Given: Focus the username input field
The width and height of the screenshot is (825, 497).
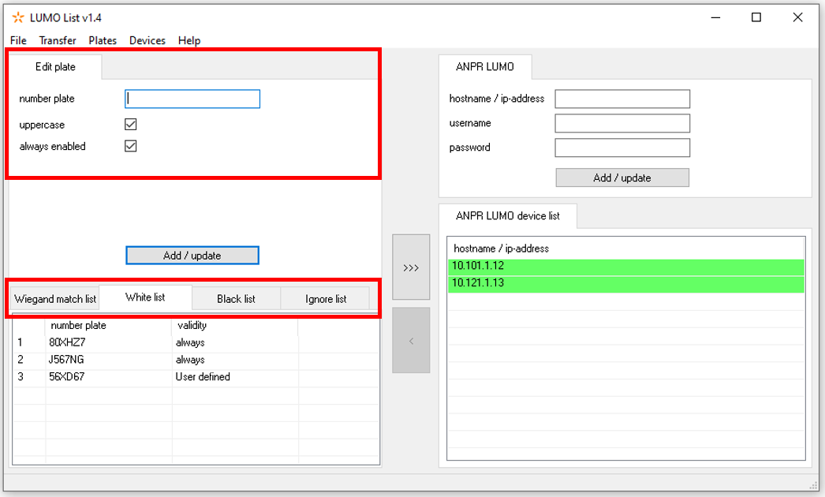Looking at the screenshot, I should tap(622, 123).
